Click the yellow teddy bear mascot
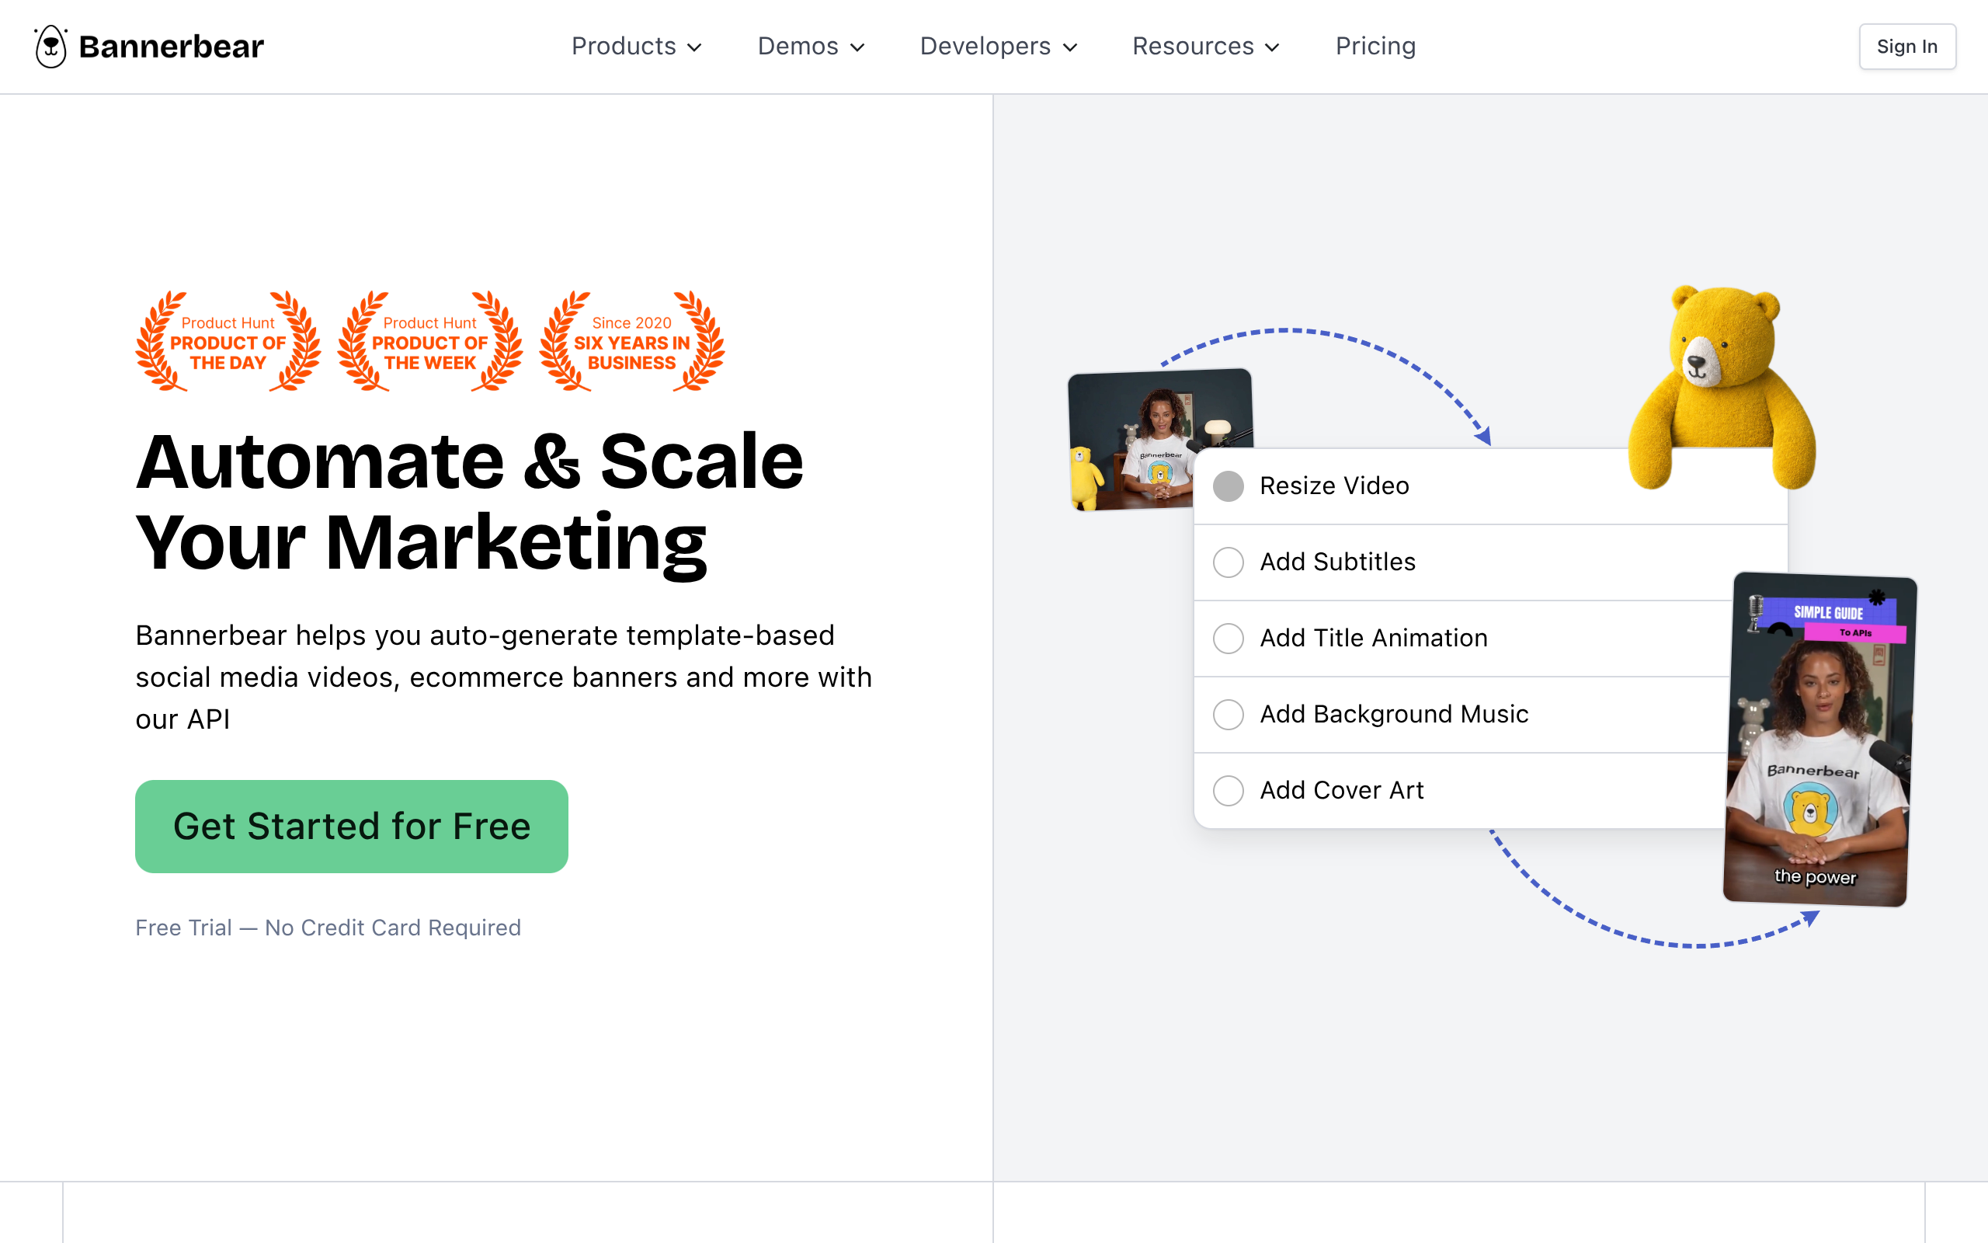The image size is (1988, 1243). coord(1722,386)
